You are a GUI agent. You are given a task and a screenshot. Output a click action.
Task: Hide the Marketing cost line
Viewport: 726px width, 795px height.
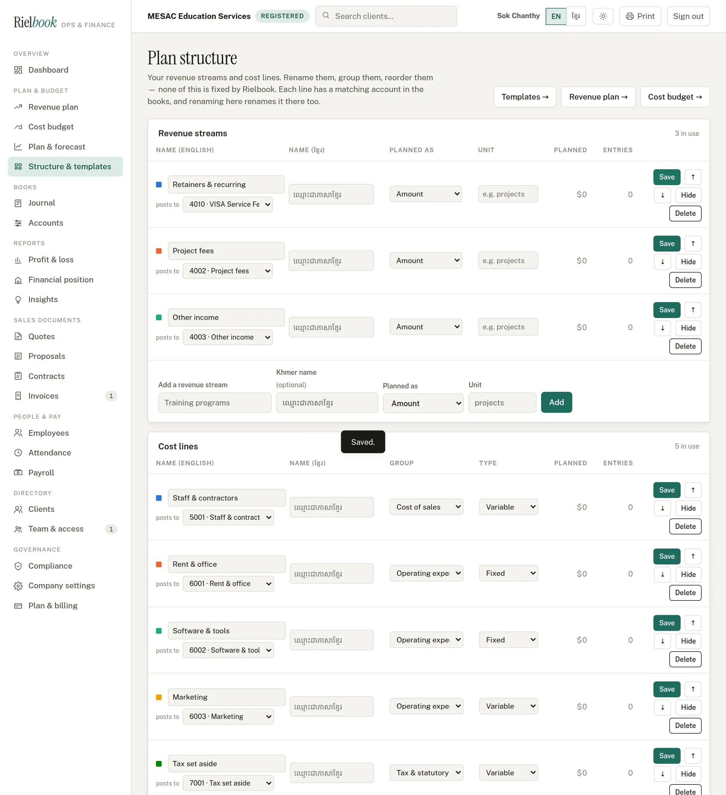click(688, 708)
